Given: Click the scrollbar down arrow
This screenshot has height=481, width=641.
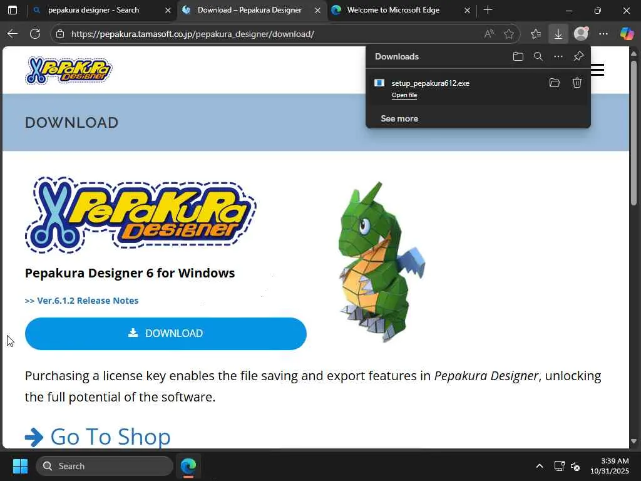Looking at the screenshot, I should [633, 442].
